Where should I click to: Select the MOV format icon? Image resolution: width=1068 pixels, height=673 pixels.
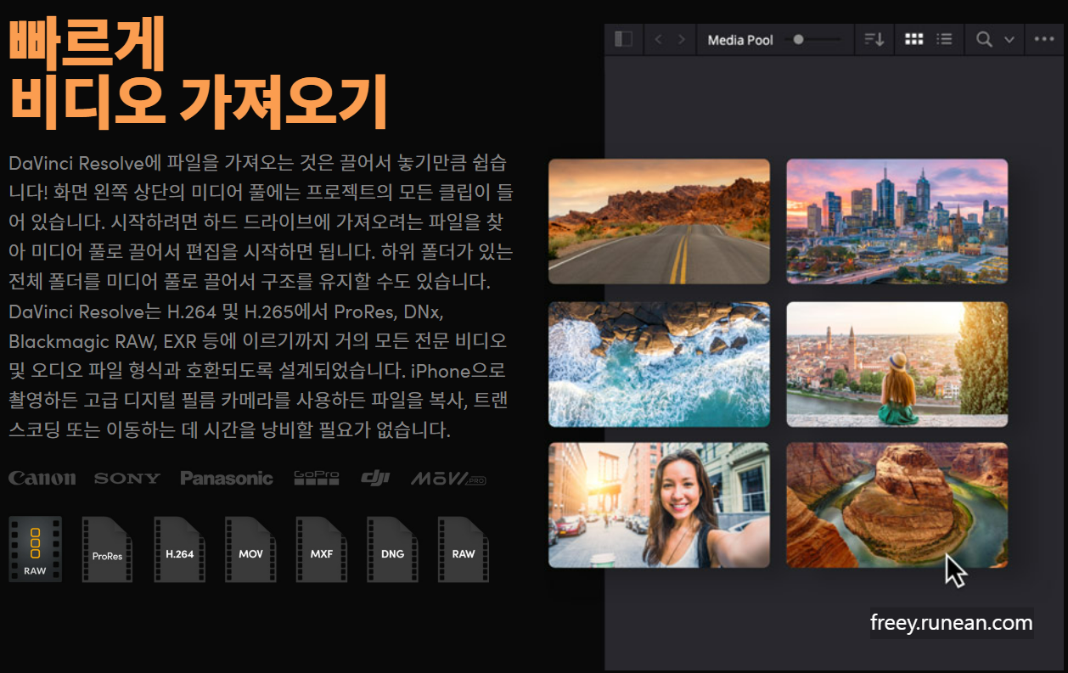pos(250,549)
